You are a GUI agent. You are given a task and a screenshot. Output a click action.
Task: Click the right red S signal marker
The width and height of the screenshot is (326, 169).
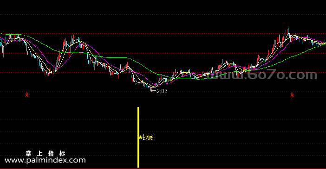[292, 95]
